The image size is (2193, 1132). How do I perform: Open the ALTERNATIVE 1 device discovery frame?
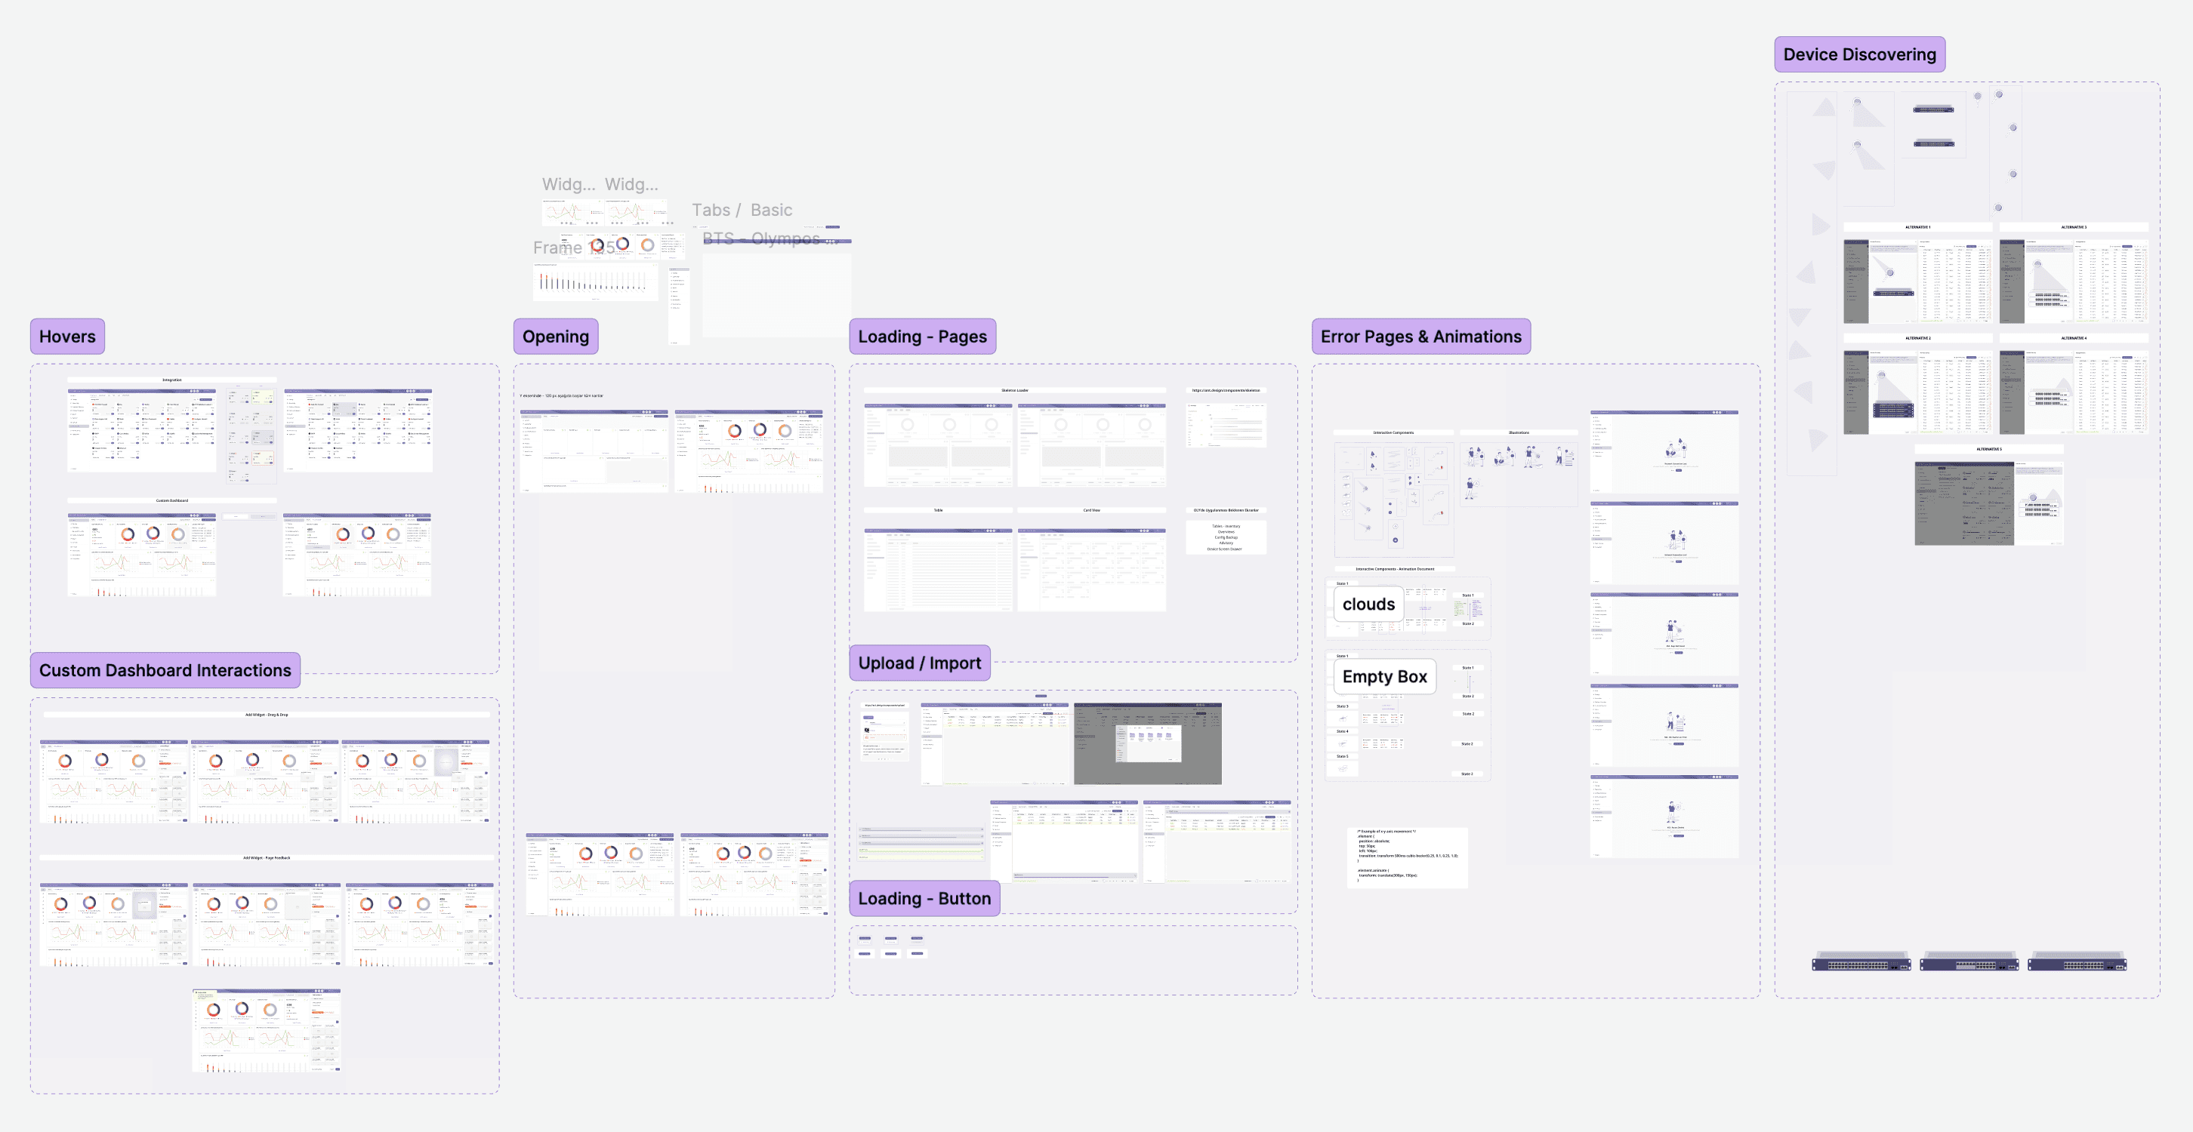[x=1917, y=281]
